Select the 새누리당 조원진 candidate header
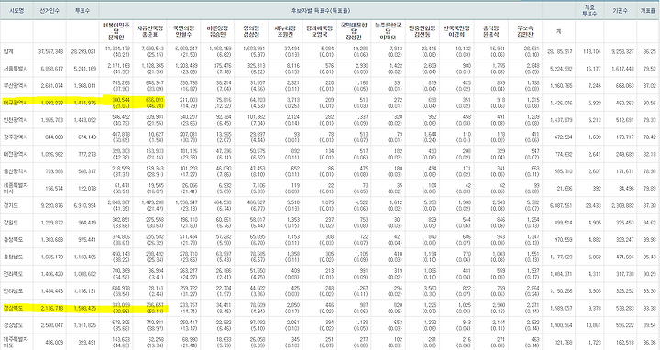This screenshot has height=350, width=660. click(285, 31)
